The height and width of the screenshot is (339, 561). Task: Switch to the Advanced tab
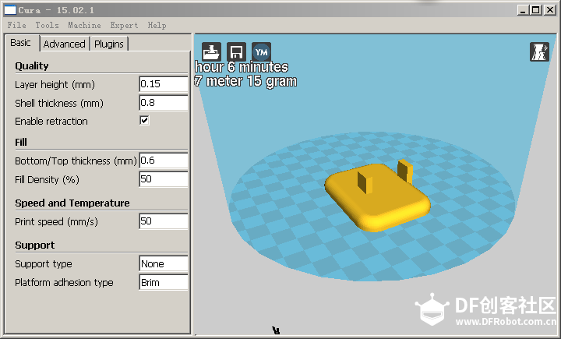pyautogui.click(x=65, y=44)
